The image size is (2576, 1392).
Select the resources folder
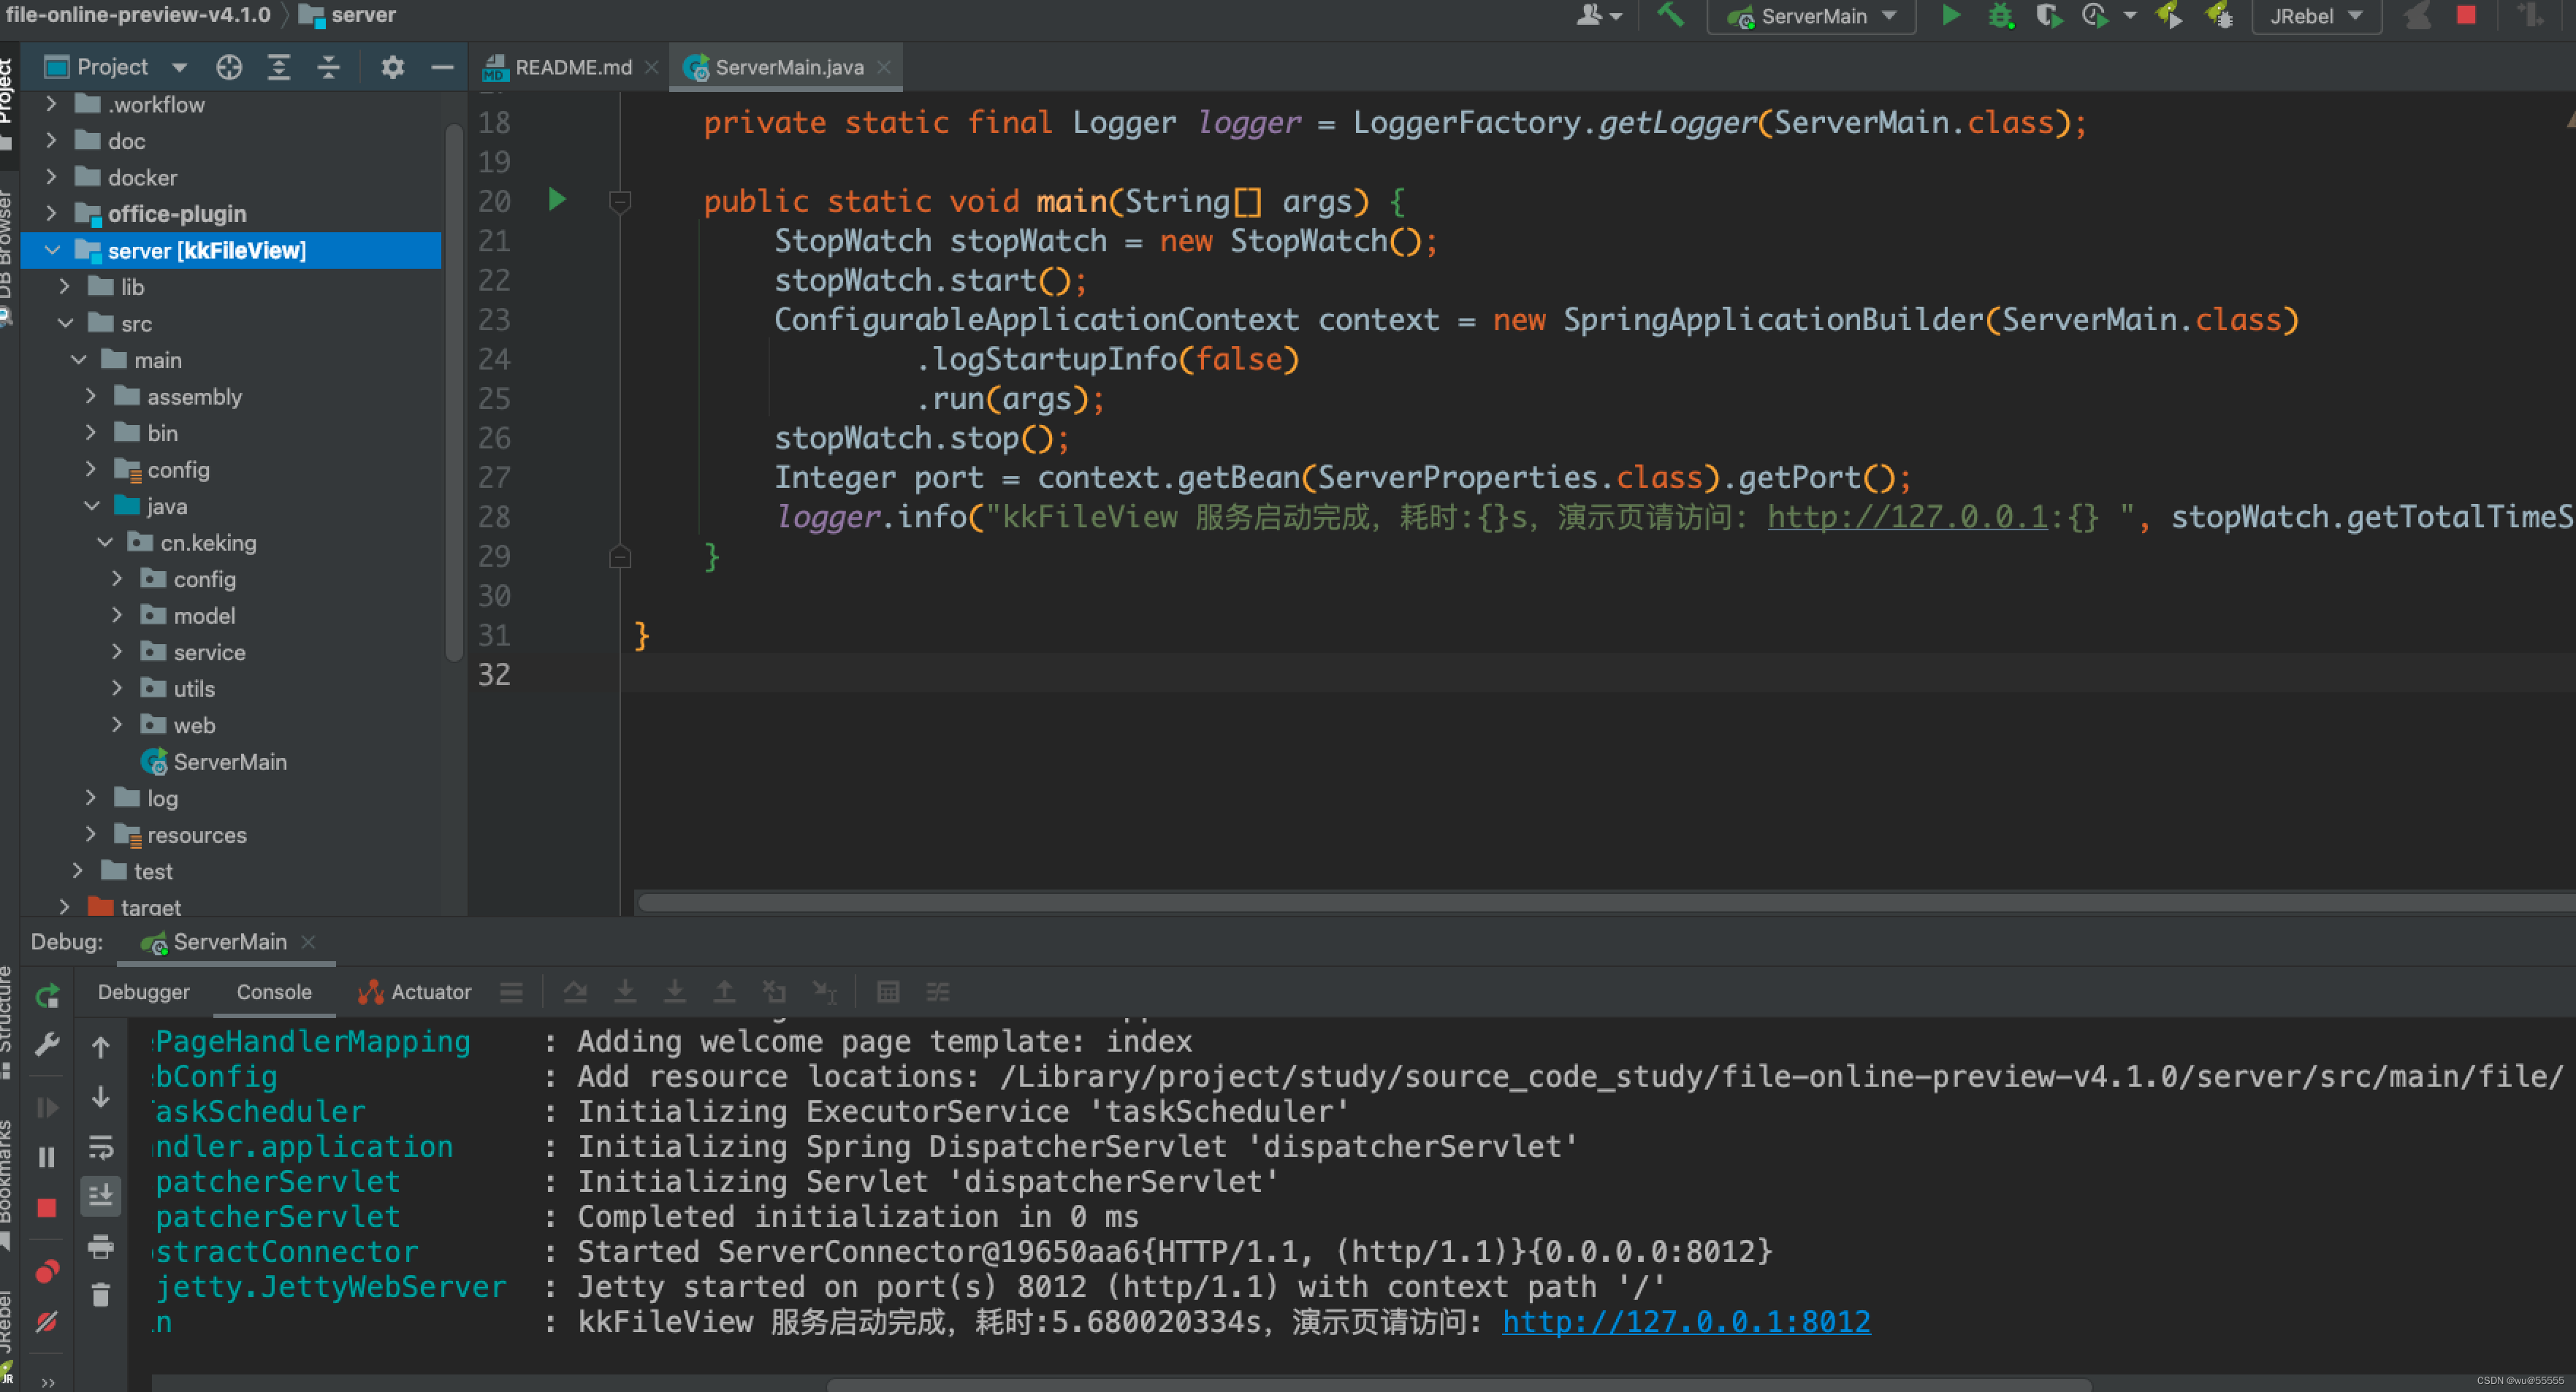tap(196, 834)
